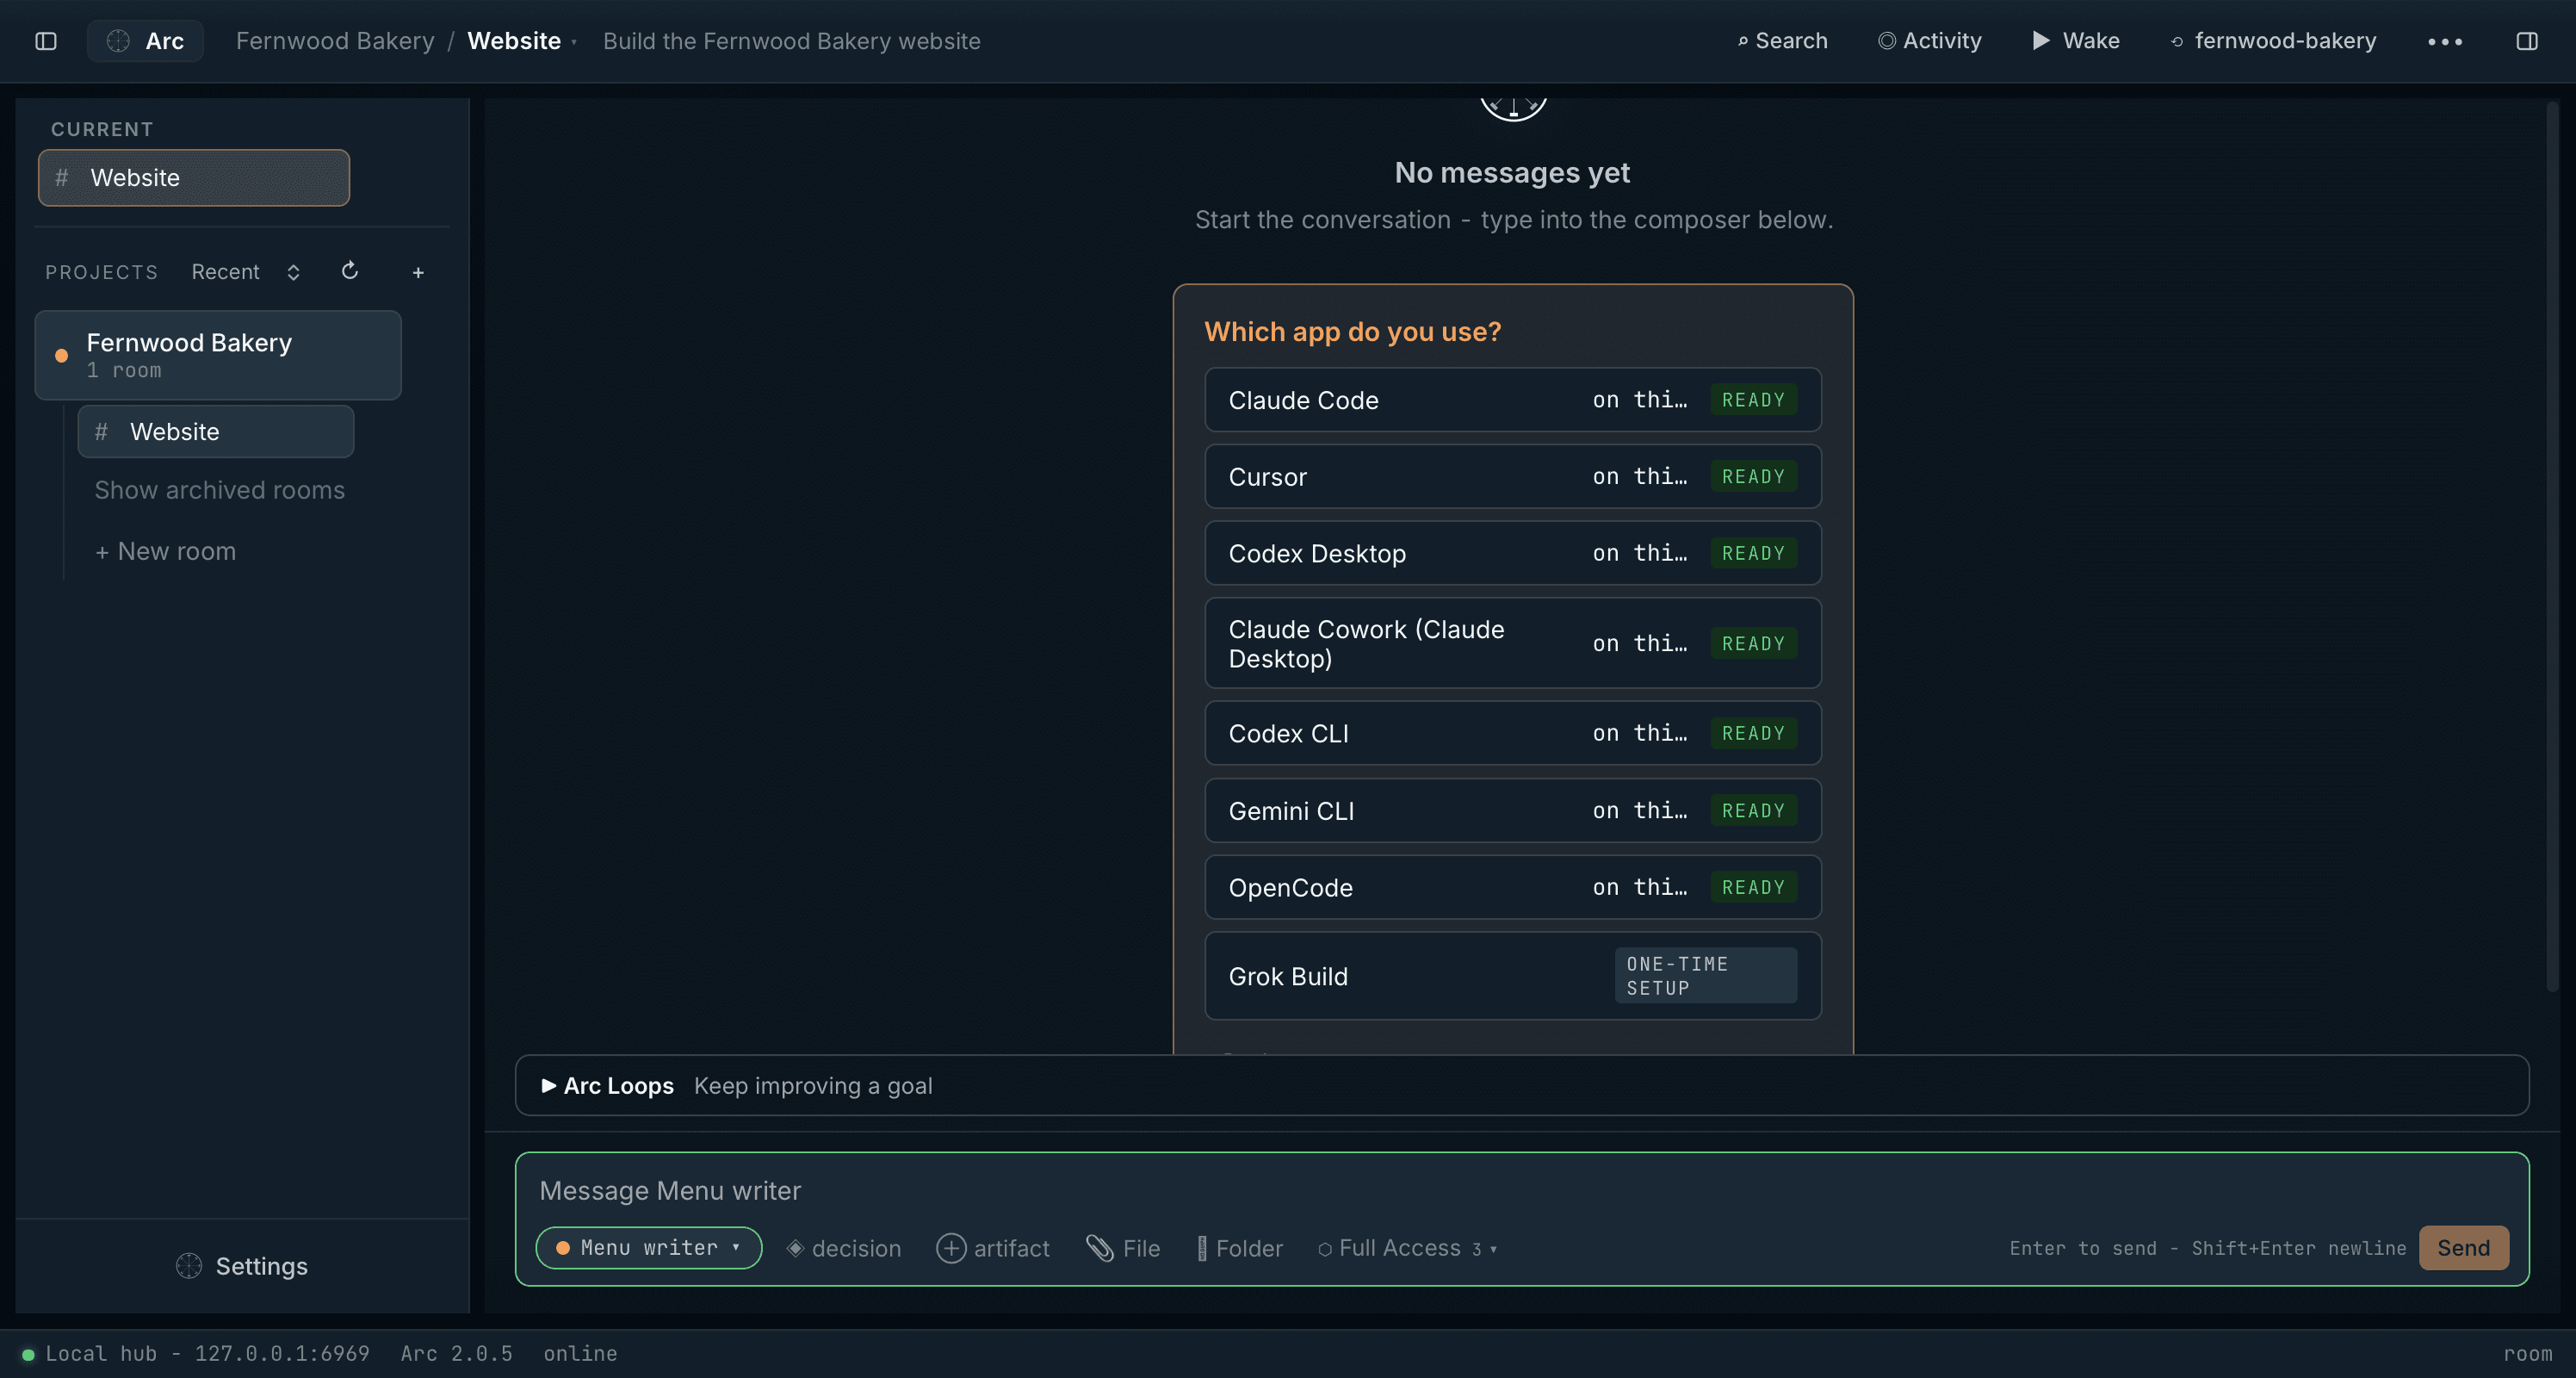Click the Which app do you use? heading
2576x1378 pixels.
tap(1352, 331)
